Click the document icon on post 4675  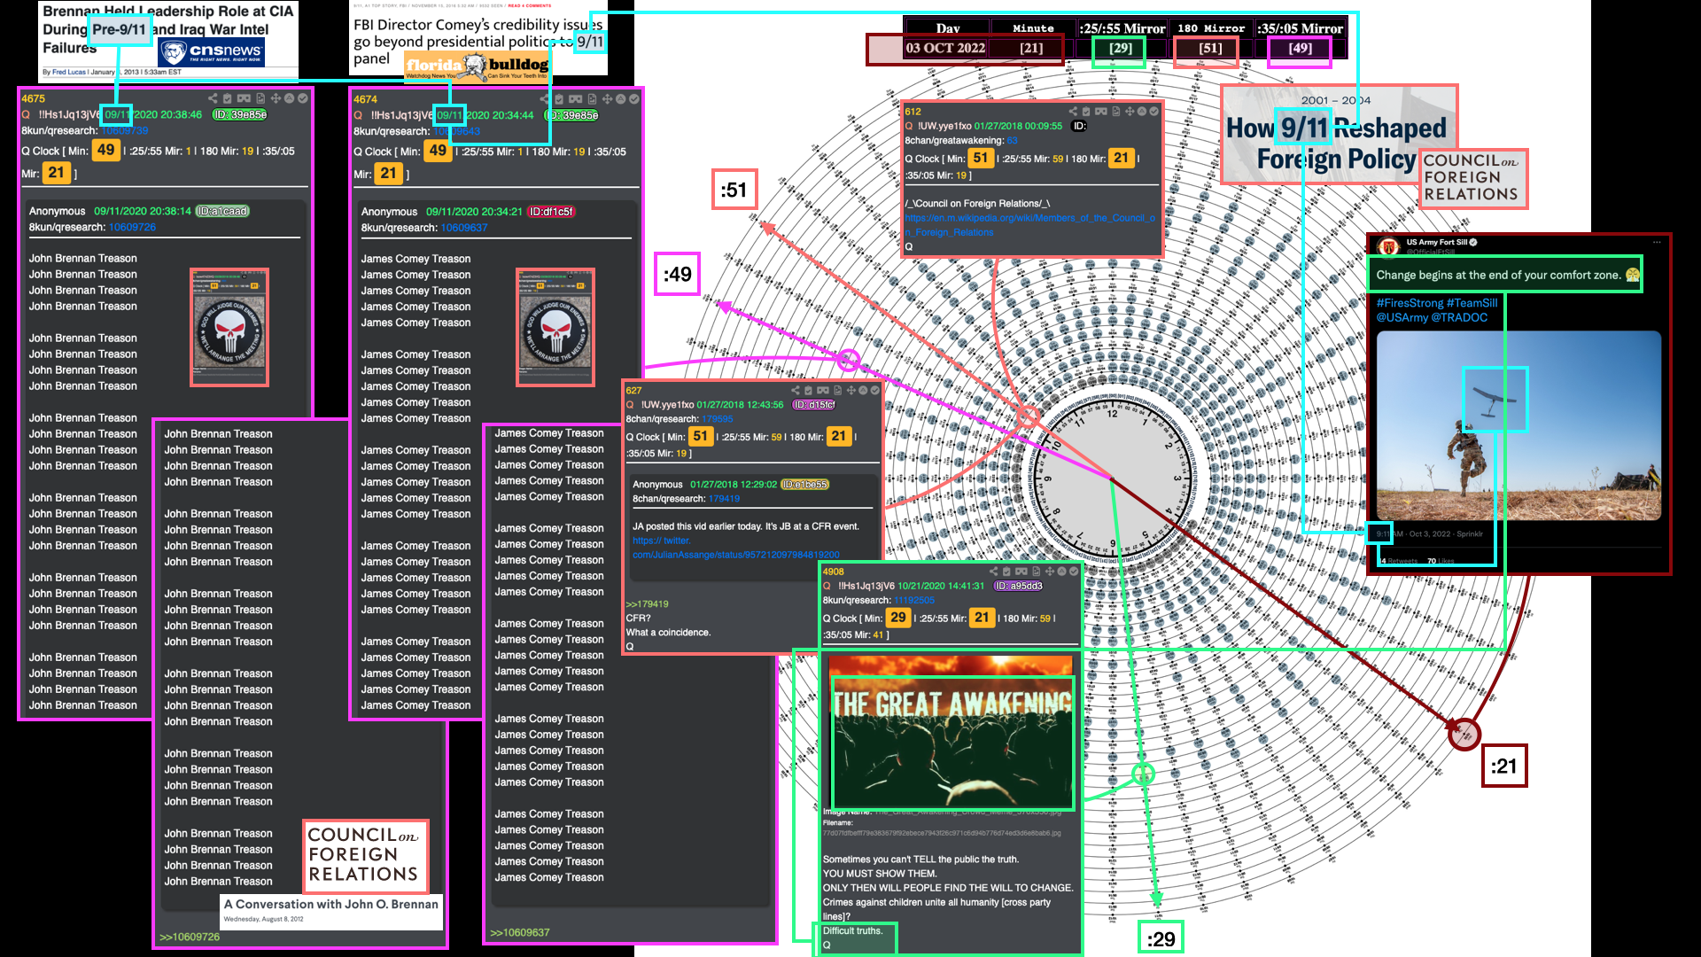click(x=260, y=98)
